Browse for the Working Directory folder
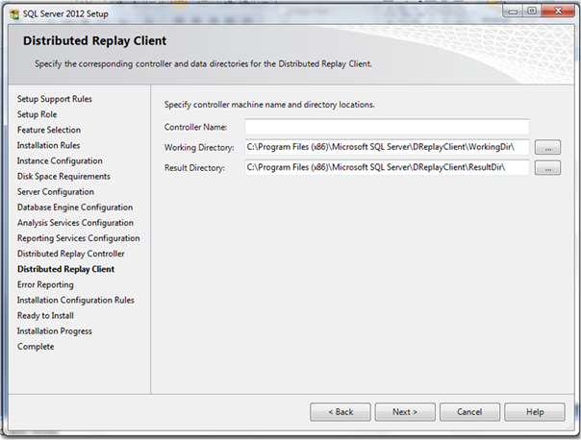581x440 pixels. (x=547, y=147)
